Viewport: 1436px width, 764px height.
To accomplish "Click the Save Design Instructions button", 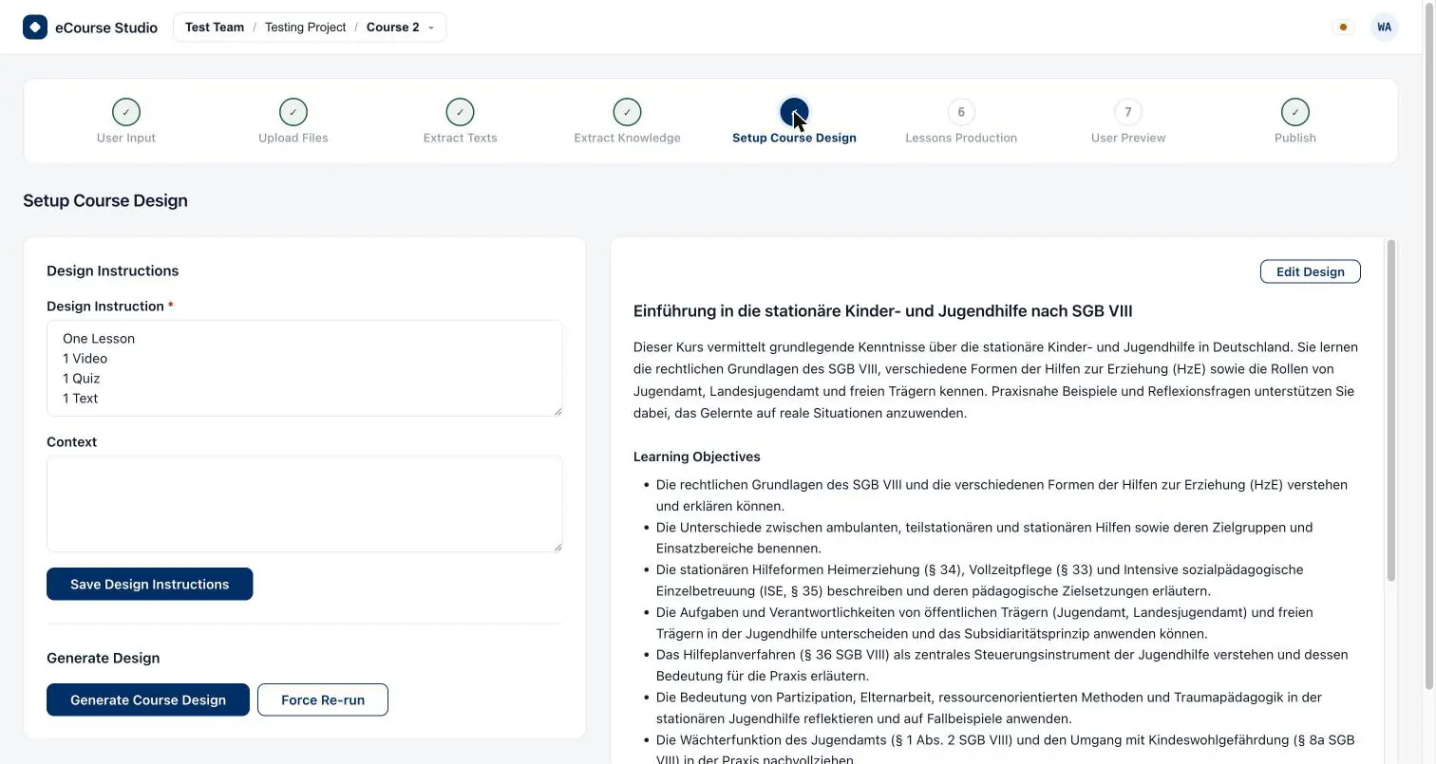I will tap(150, 584).
